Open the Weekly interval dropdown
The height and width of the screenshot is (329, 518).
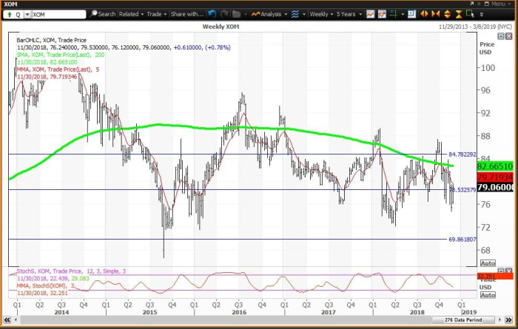coord(321,14)
